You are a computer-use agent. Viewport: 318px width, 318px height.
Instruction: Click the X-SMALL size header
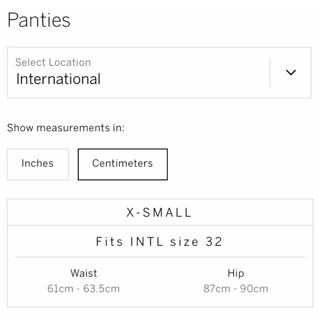pos(159,213)
